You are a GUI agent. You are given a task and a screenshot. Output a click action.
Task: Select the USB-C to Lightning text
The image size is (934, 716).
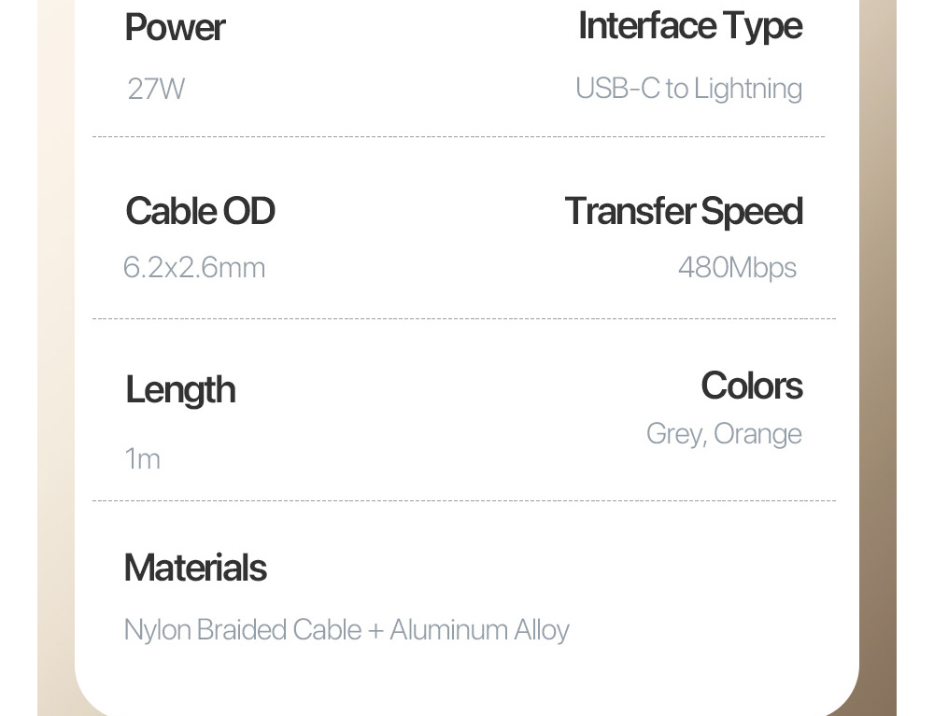(x=688, y=89)
